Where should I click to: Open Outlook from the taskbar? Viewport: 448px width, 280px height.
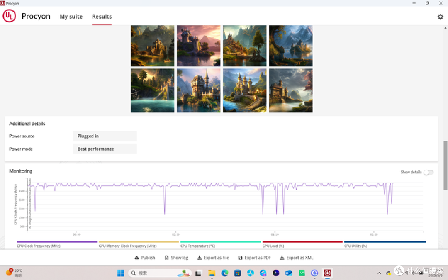click(x=289, y=273)
